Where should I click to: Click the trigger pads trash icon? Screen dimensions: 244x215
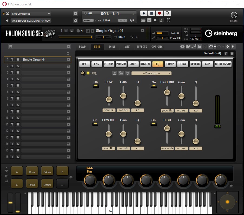pyautogui.click(x=6, y=176)
